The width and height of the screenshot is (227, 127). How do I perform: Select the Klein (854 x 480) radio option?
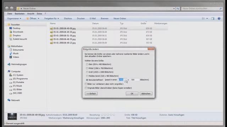[x=87, y=64]
